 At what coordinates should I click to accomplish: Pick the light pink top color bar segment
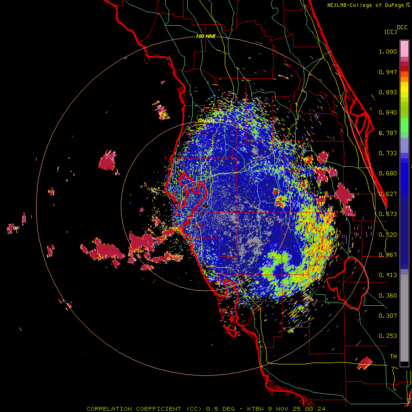(x=404, y=49)
